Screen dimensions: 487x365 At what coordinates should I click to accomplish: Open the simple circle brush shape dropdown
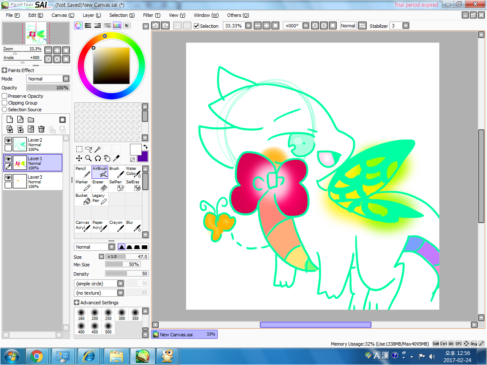[121, 283]
